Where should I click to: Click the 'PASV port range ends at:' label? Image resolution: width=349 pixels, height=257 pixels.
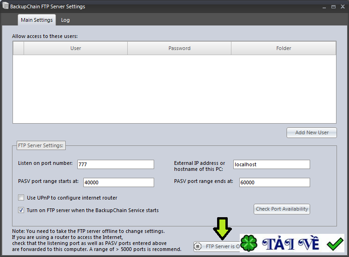[x=204, y=181]
